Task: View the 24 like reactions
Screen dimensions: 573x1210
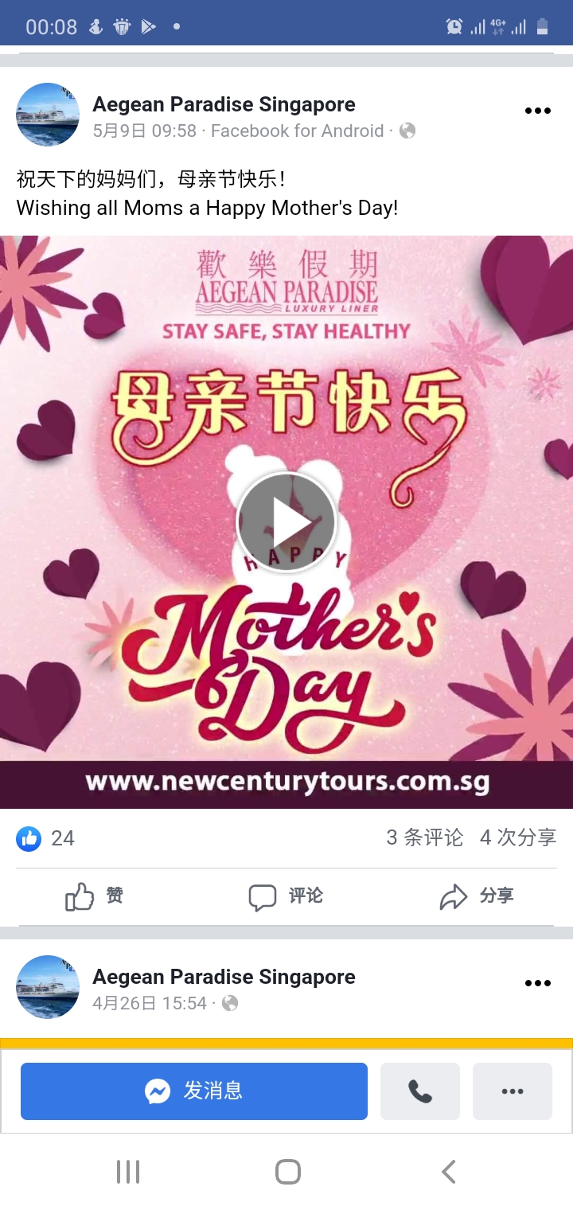Action: coord(45,838)
